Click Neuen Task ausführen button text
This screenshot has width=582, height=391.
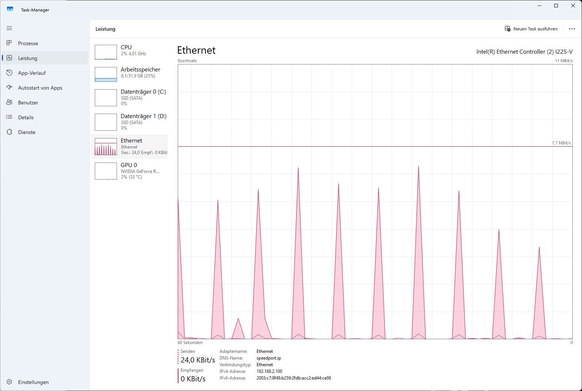[x=535, y=29]
